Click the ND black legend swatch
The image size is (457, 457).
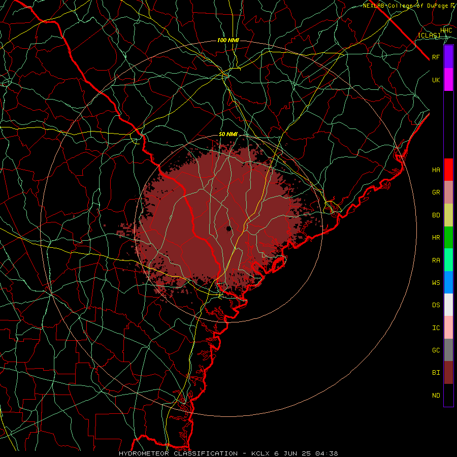(x=448, y=395)
